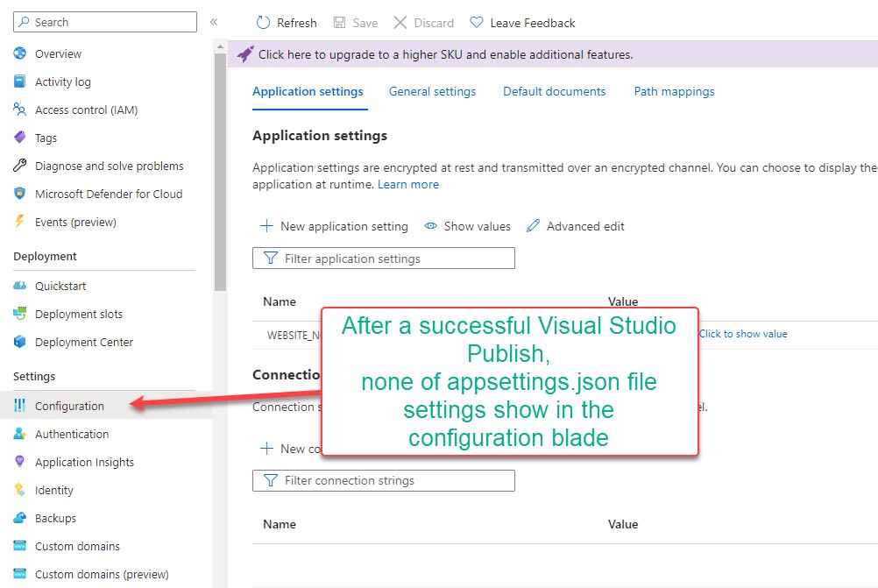This screenshot has height=588, width=878.
Task: Open the Deployment slots icon
Action: 19,314
